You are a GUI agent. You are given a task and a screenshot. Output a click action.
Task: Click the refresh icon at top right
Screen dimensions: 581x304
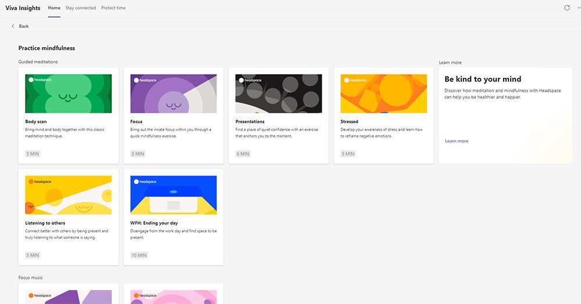(x=566, y=8)
